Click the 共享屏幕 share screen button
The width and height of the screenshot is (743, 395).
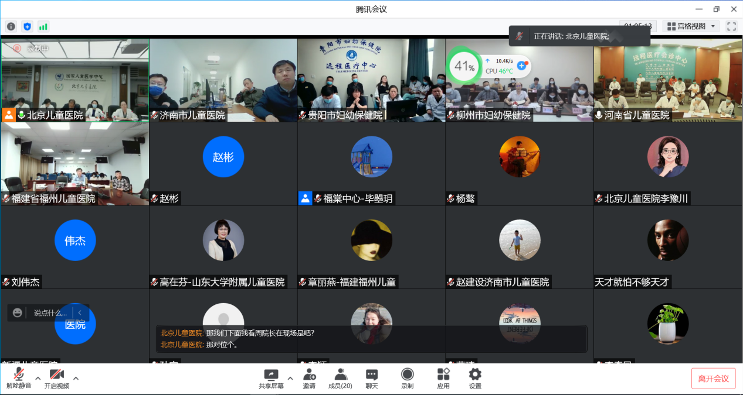271,378
